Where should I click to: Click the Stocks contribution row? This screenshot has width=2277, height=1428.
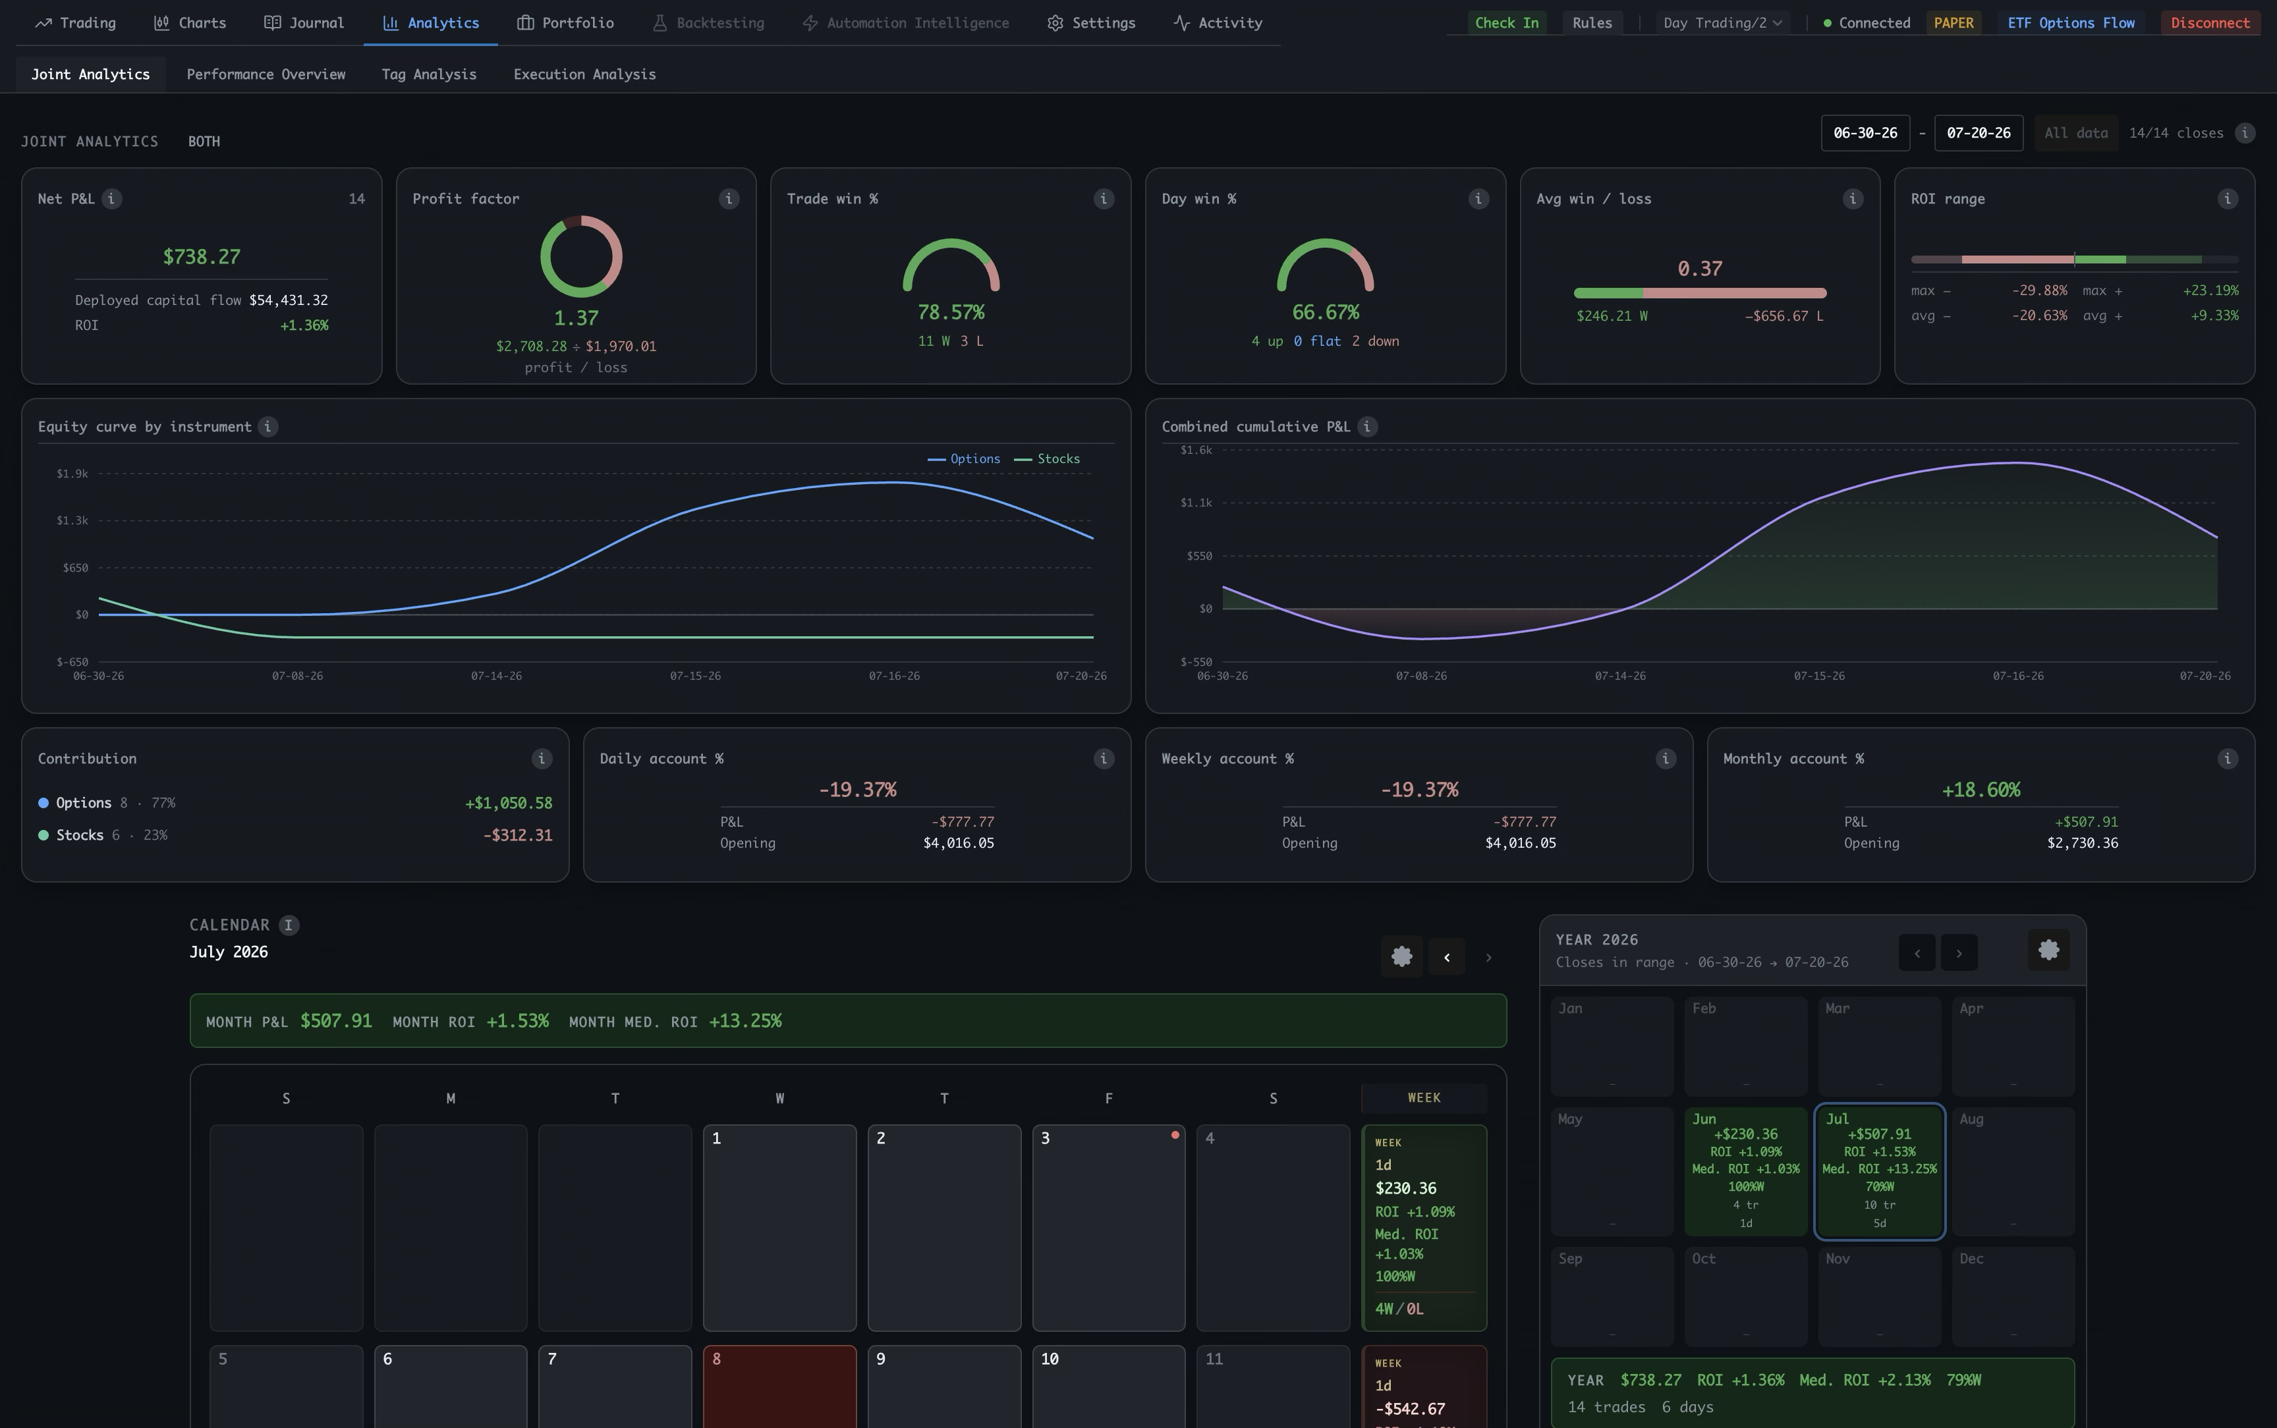[x=295, y=835]
